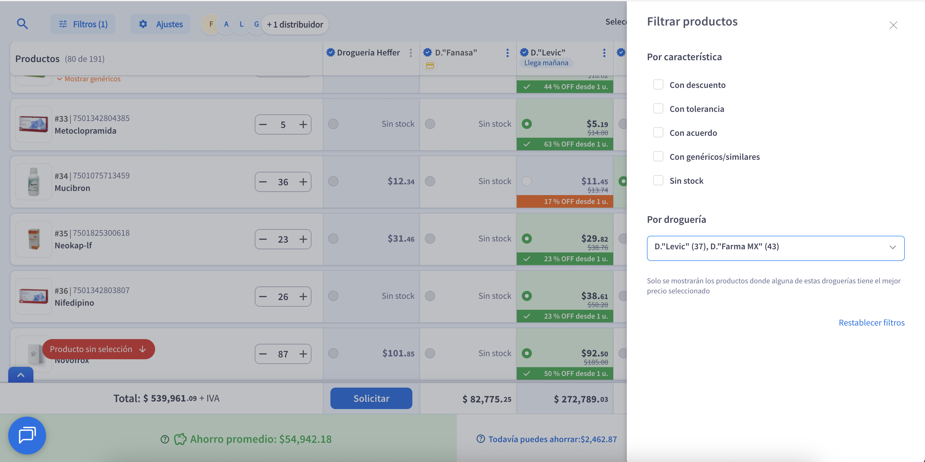Select Heffer price radio for Neokap-lf
This screenshot has height=462, width=925.
point(333,239)
